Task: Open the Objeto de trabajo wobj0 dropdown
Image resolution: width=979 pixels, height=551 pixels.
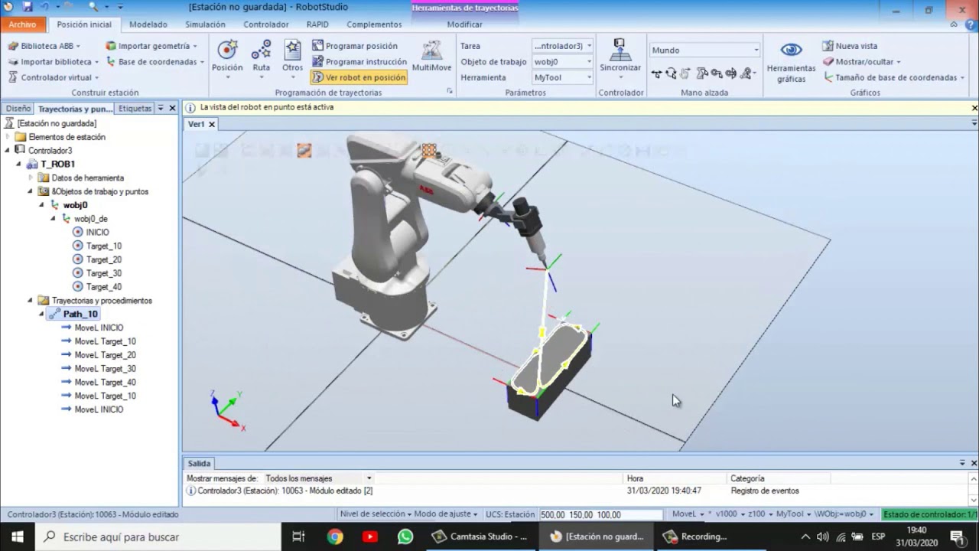Action: click(x=563, y=62)
